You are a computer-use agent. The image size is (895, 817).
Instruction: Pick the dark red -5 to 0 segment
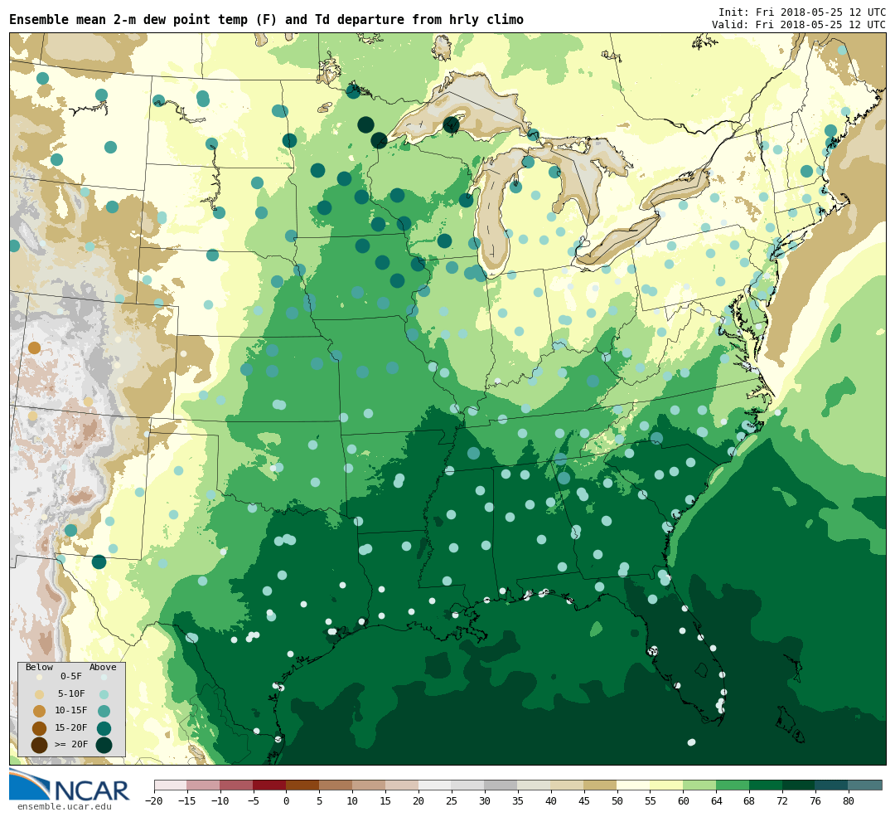tap(269, 785)
